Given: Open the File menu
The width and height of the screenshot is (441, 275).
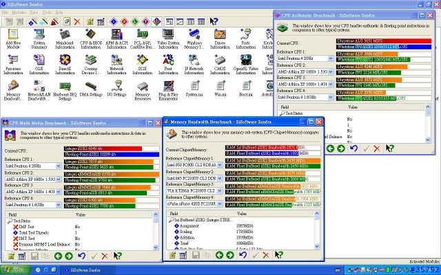Looking at the screenshot, I should click(x=5, y=12).
